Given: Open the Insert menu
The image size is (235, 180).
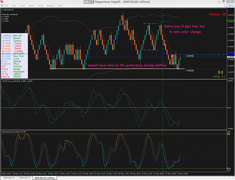Looking at the screenshot, I should pos(22,6).
